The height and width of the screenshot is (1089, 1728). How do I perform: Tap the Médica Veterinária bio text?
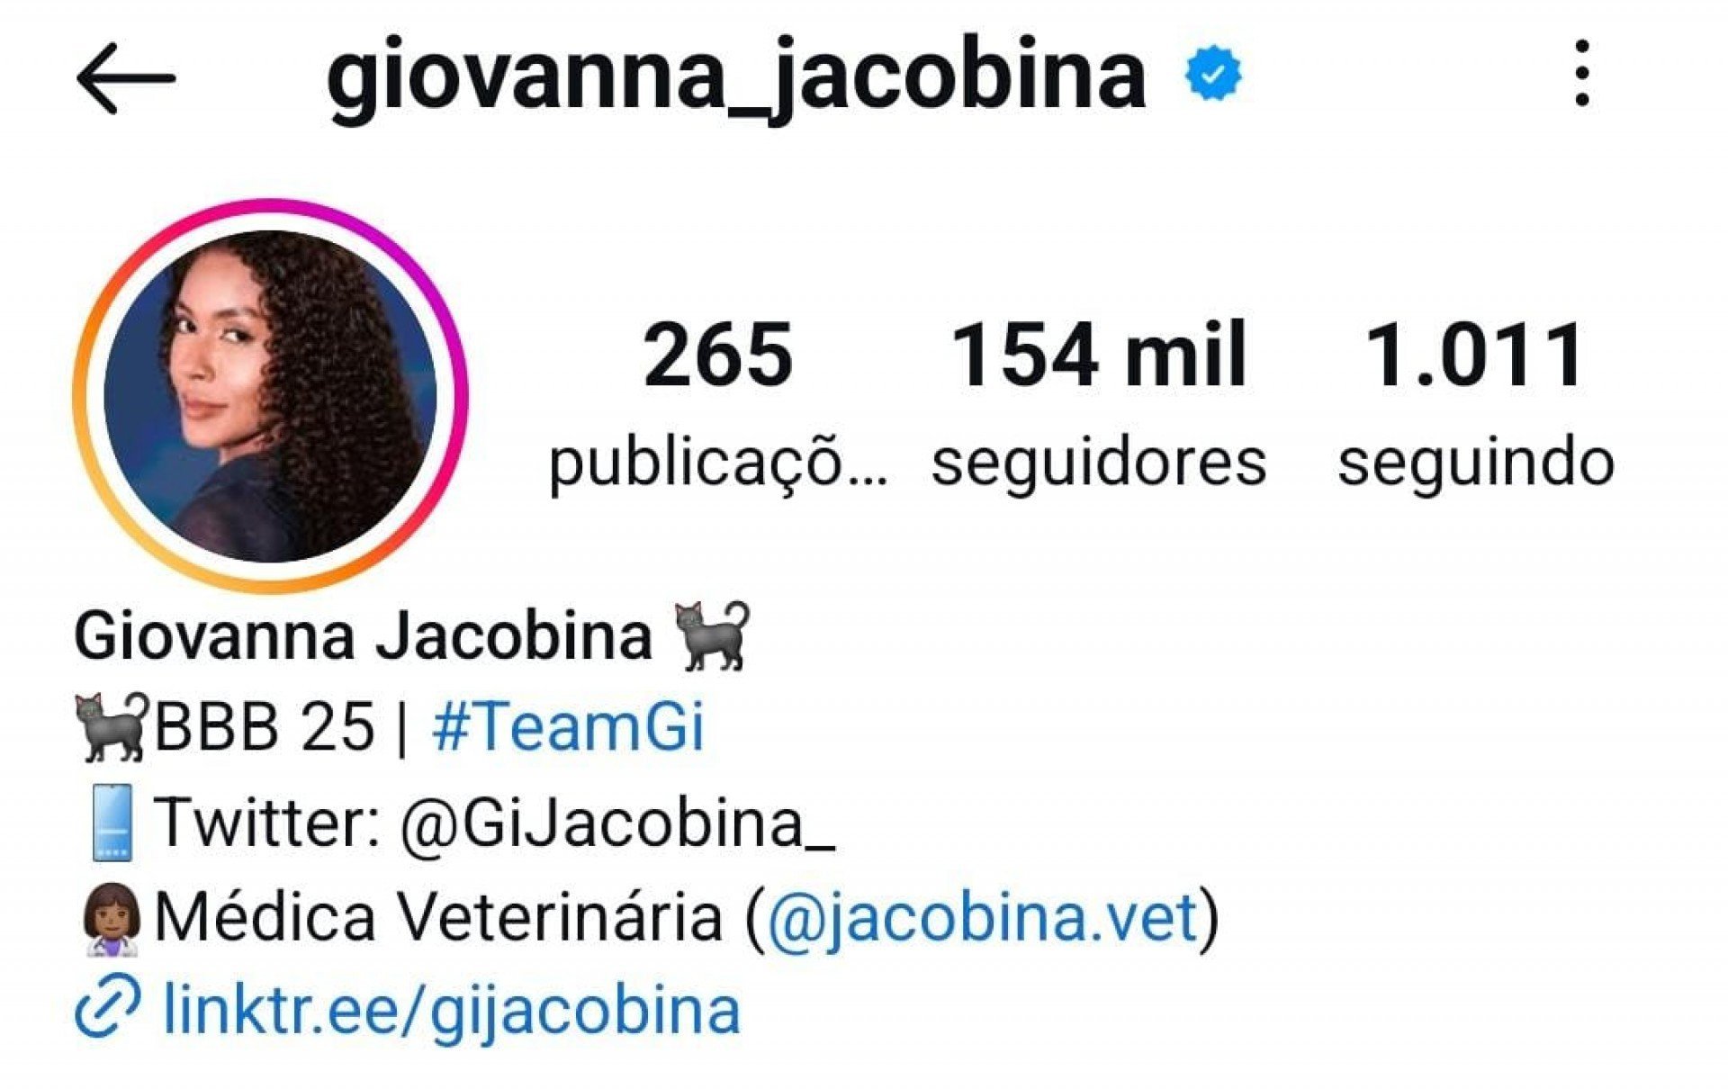click(x=438, y=918)
